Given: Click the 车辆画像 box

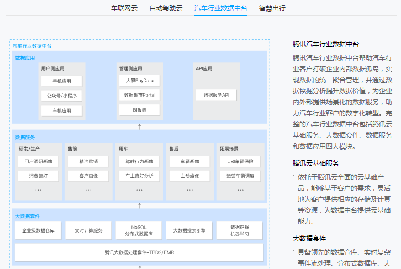Looking at the screenshot, I should click(190, 161).
